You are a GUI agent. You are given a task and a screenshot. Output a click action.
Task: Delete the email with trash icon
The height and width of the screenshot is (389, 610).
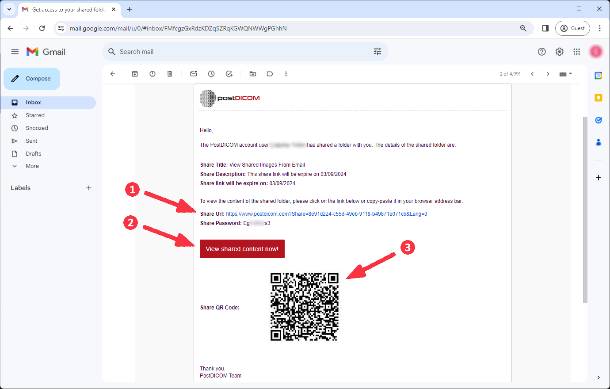click(x=170, y=74)
